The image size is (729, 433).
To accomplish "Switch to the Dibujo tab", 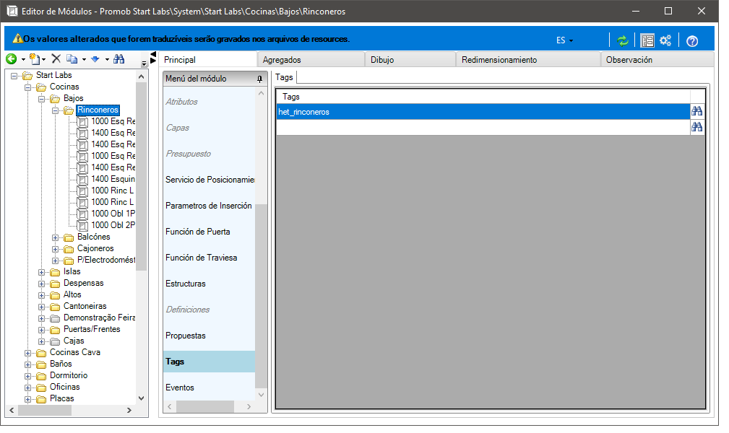I will (410, 60).
